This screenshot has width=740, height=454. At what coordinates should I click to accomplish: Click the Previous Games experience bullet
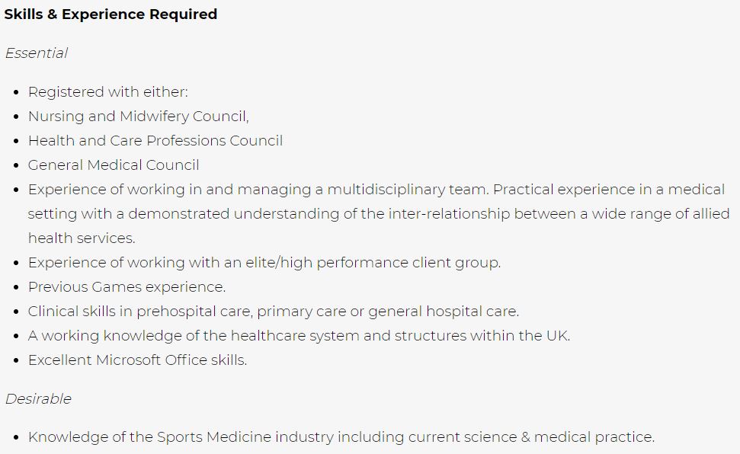tap(127, 287)
